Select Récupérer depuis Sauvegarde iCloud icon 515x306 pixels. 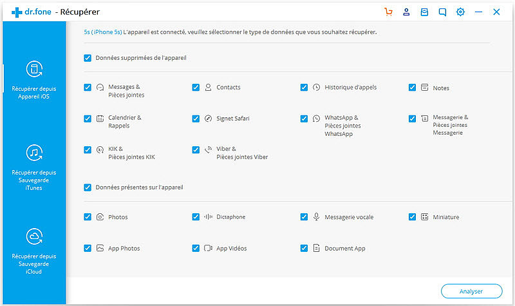[34, 236]
